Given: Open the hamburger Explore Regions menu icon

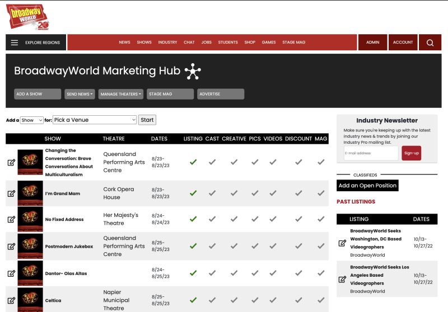Looking at the screenshot, I should pyautogui.click(x=15, y=42).
